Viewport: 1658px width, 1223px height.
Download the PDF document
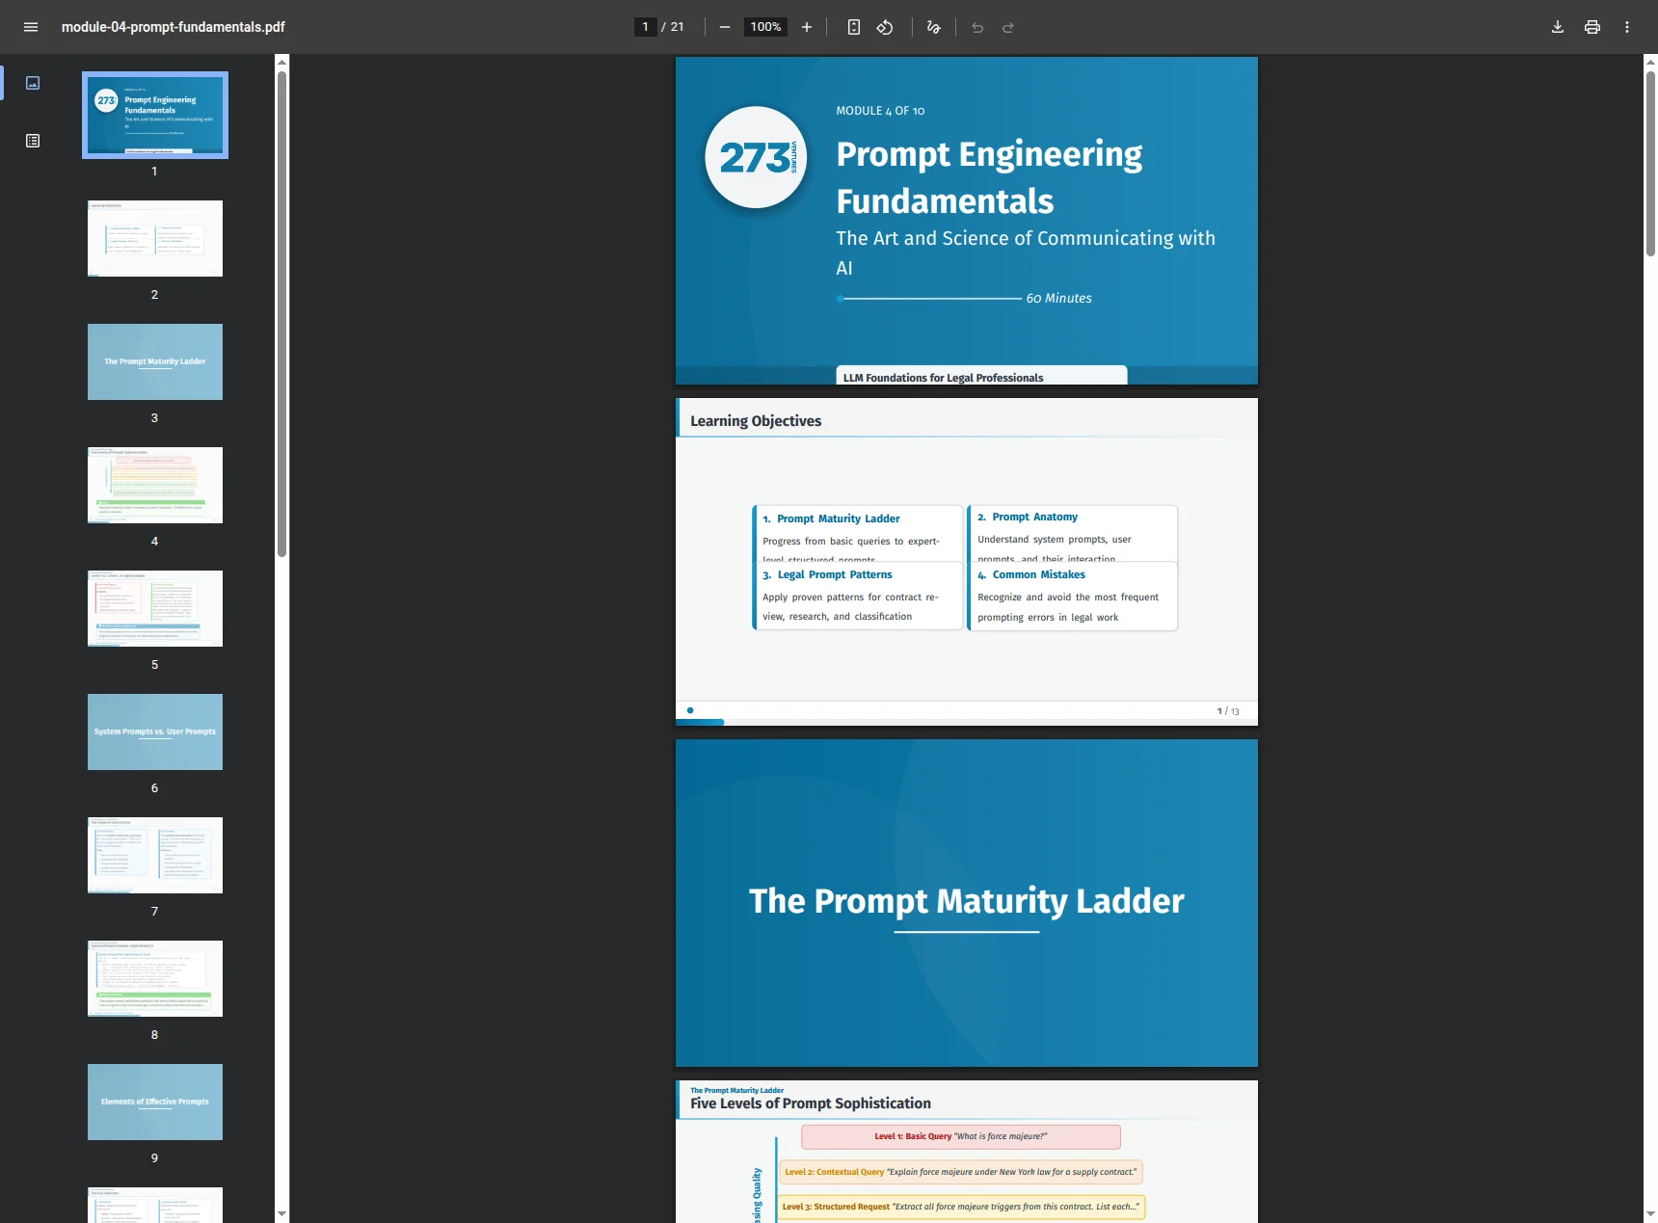pos(1557,27)
